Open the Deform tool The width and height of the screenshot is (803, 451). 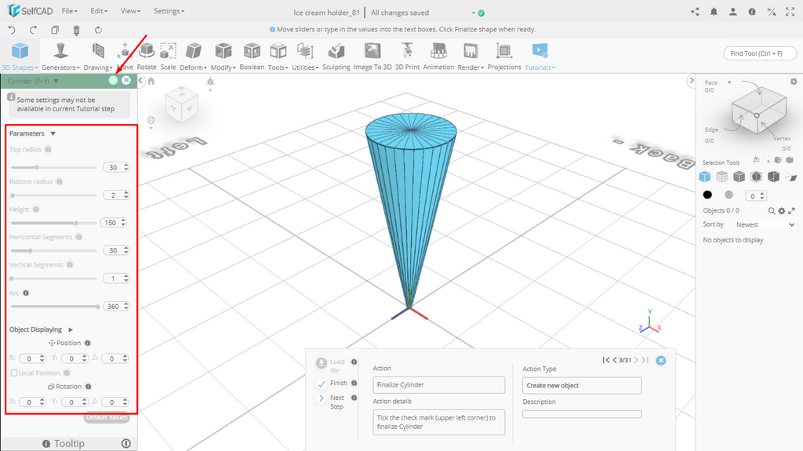click(x=193, y=56)
